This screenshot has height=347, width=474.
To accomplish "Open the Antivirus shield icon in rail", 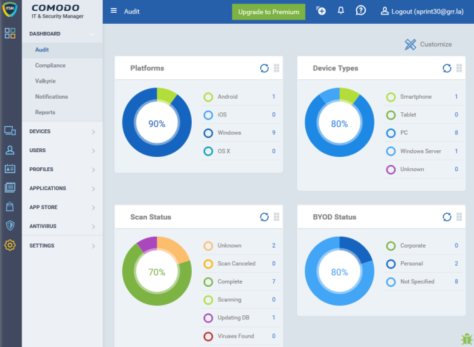I will point(10,226).
